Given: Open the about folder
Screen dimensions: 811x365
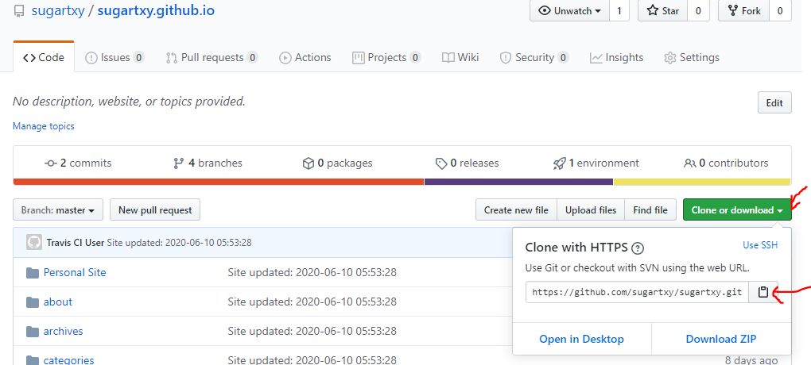Looking at the screenshot, I should coord(58,302).
